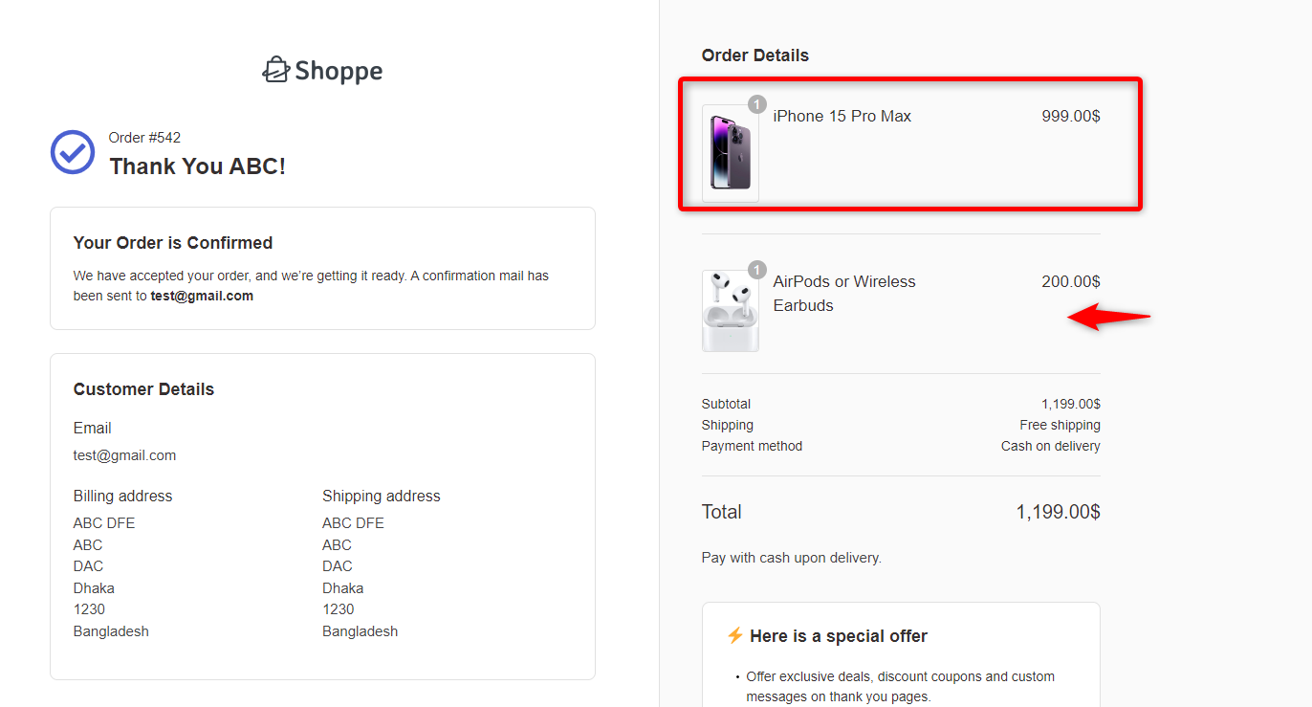Open the iPhone 15 Pro Max thumbnail
Screen dimensions: 1312x707
coord(731,153)
